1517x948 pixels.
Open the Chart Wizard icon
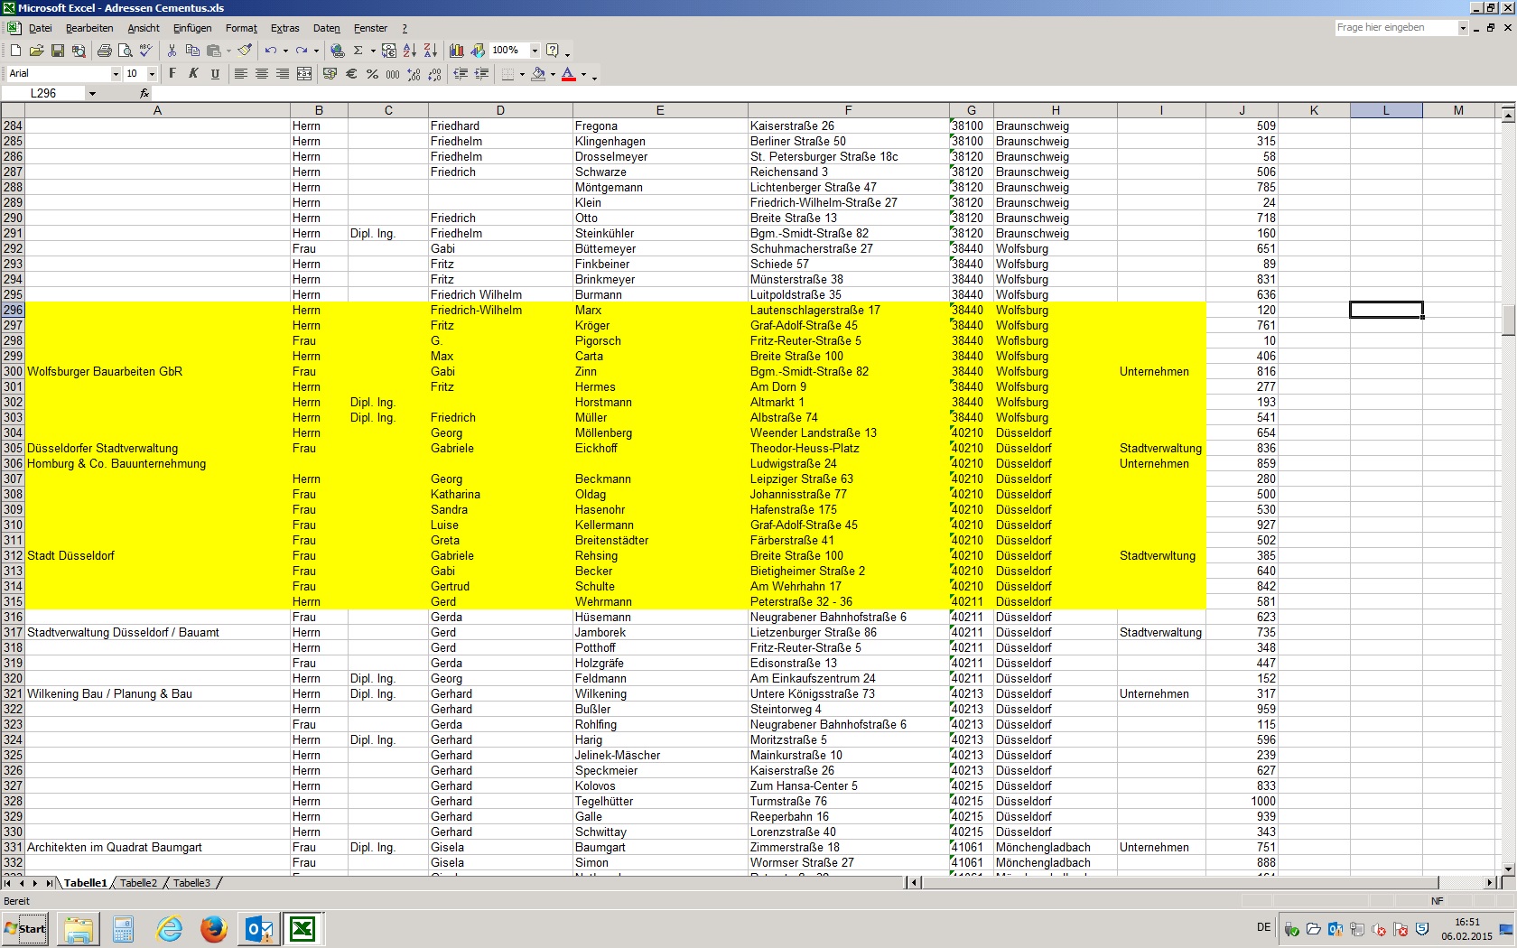point(457,51)
